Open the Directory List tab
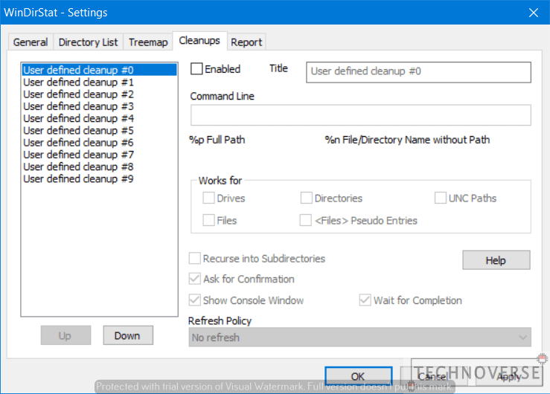Screen dimensions: 550x394 [x=88, y=42]
